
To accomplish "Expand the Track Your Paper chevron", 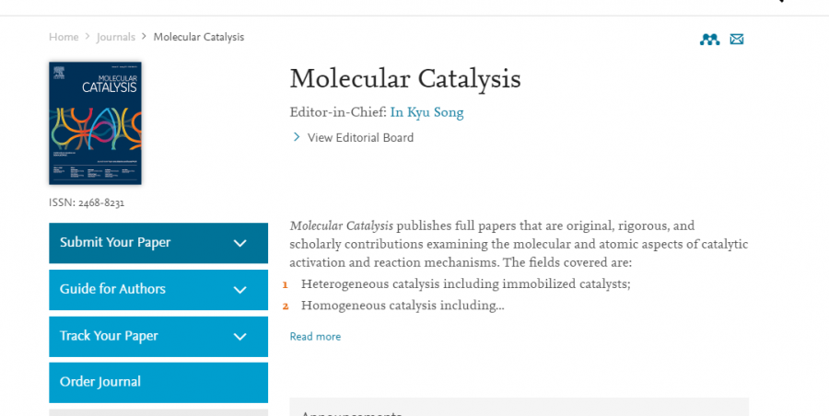I will pyautogui.click(x=240, y=336).
